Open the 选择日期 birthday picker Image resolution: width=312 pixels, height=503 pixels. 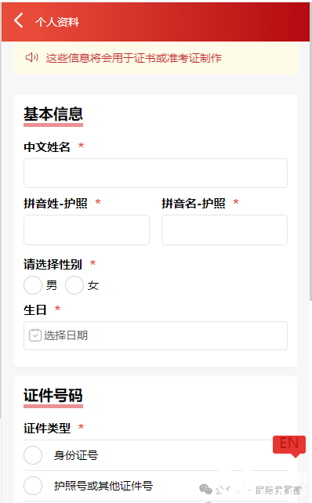155,335
